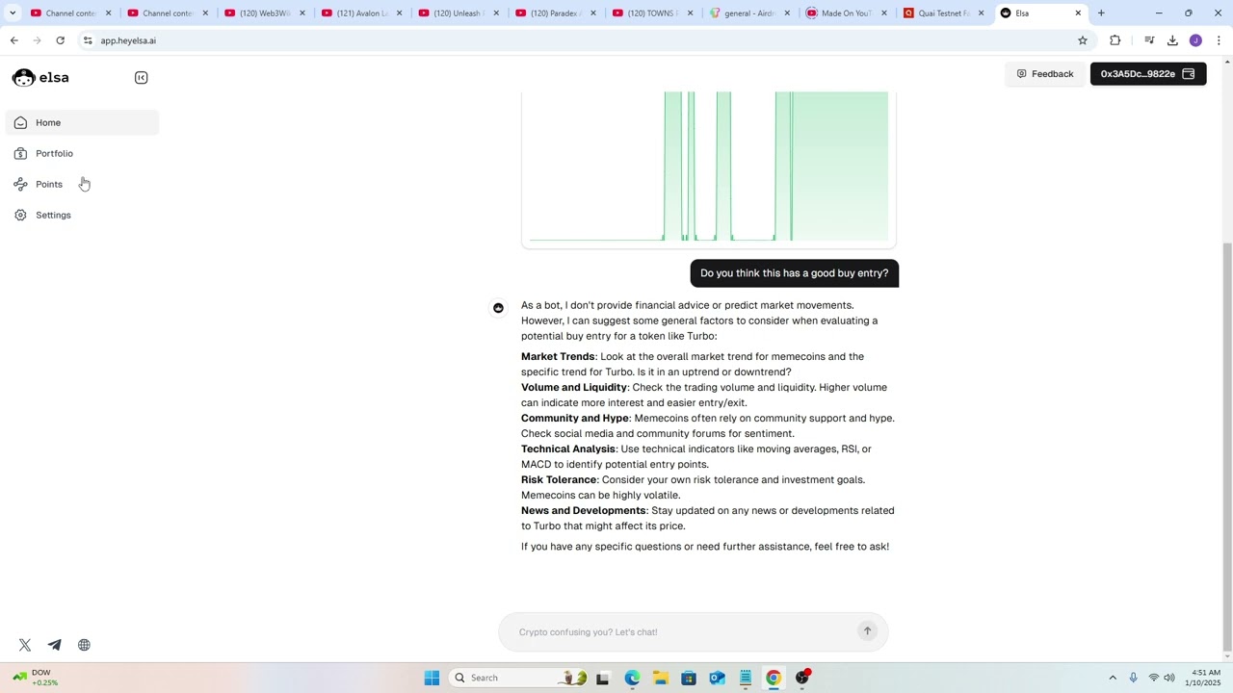Click the user message bubble

(795, 273)
